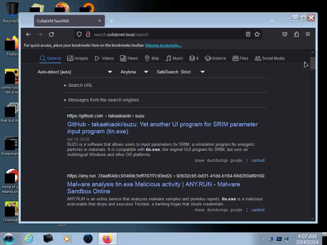
Task: Bookmark this page with the star icon
Action: tap(257, 34)
